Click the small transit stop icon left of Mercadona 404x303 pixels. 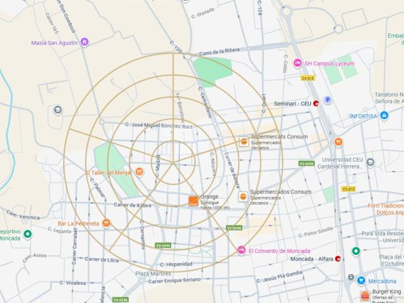pos(351,277)
